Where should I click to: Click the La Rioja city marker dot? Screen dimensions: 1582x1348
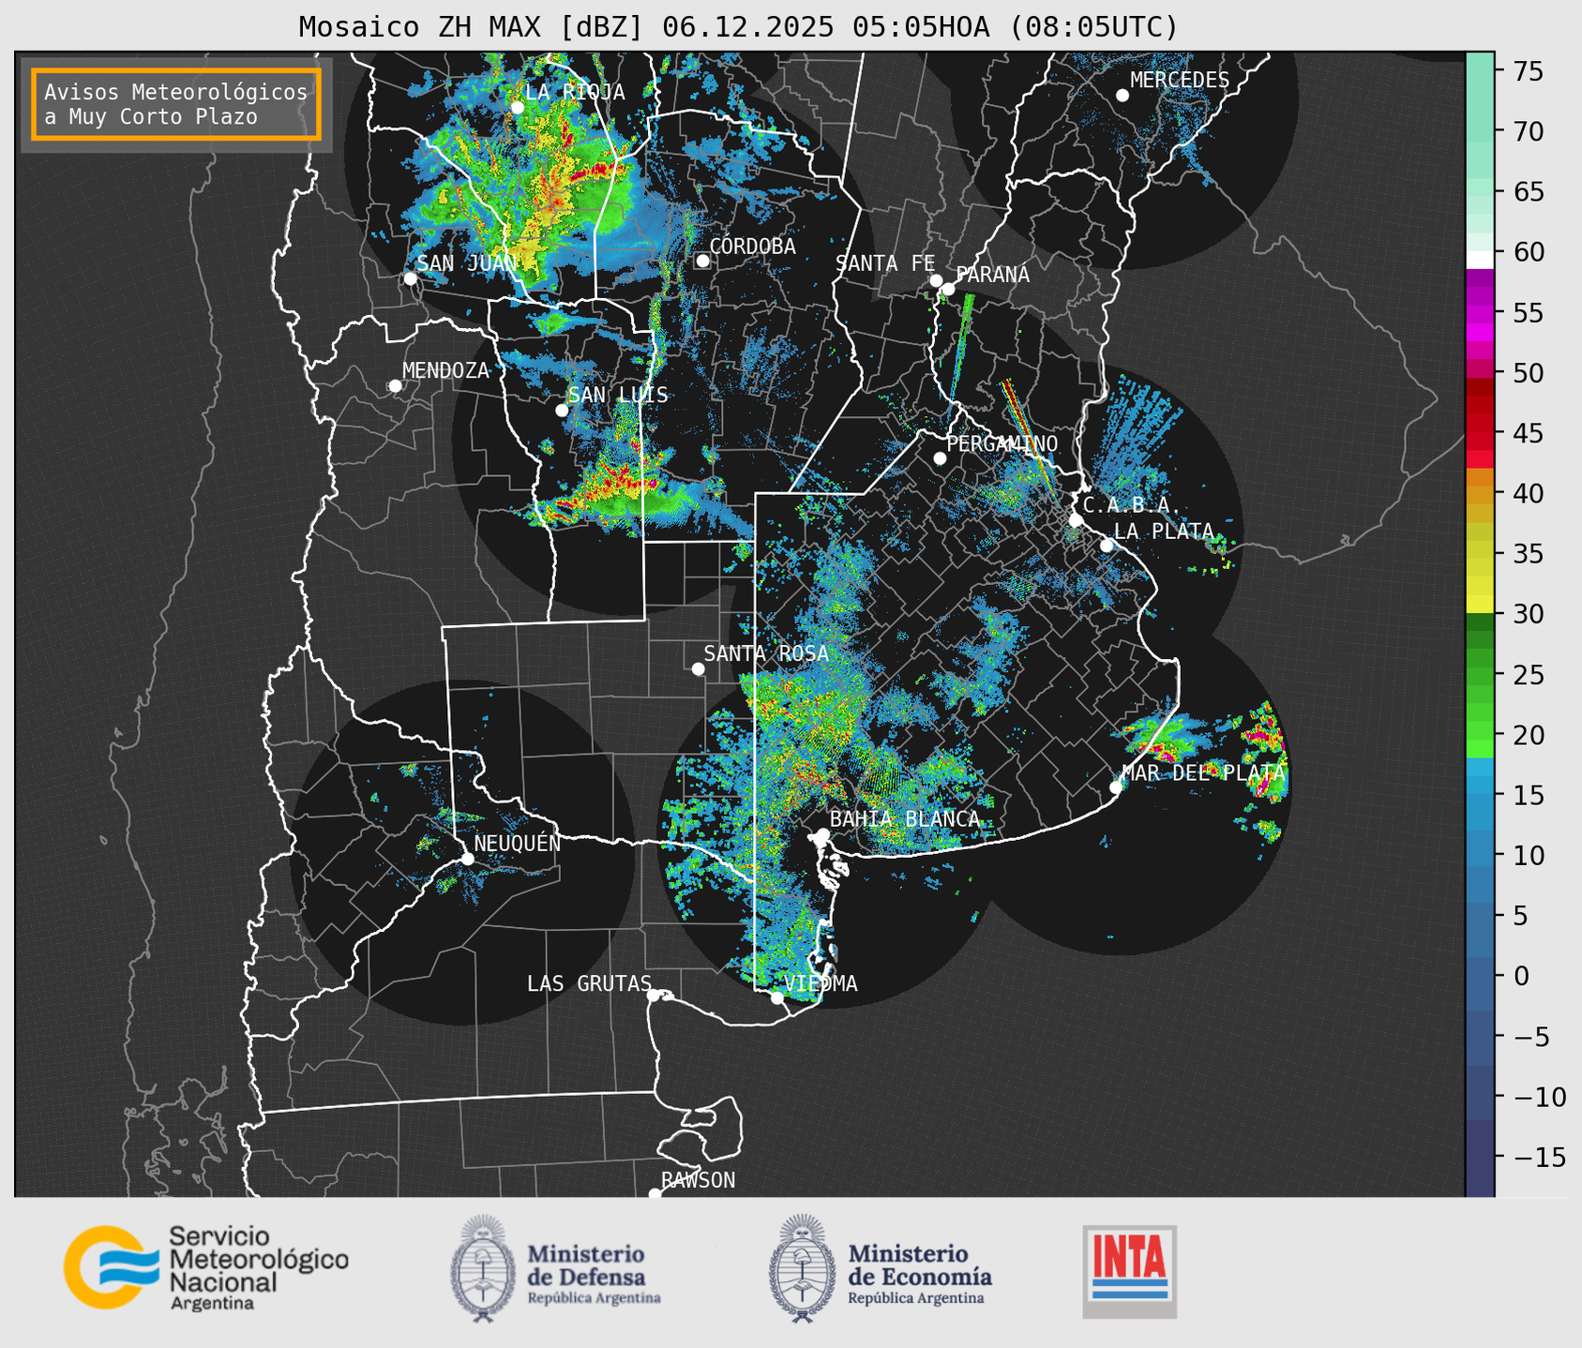point(518,108)
